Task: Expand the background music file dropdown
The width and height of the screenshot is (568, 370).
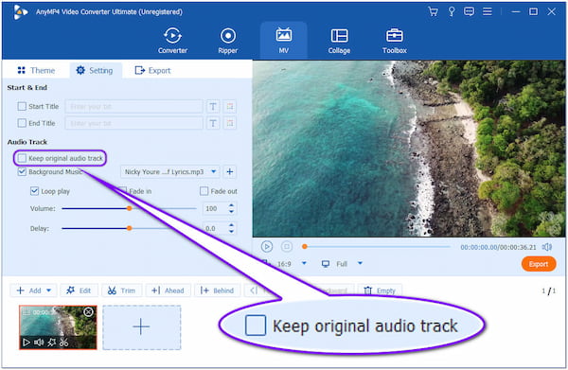Action: (x=214, y=171)
